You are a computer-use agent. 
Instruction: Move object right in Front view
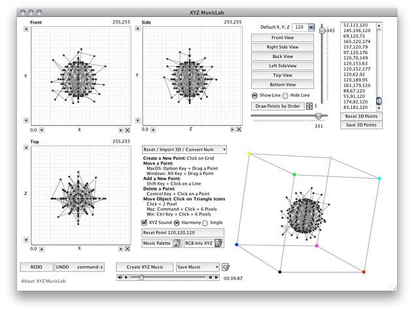click(x=121, y=130)
